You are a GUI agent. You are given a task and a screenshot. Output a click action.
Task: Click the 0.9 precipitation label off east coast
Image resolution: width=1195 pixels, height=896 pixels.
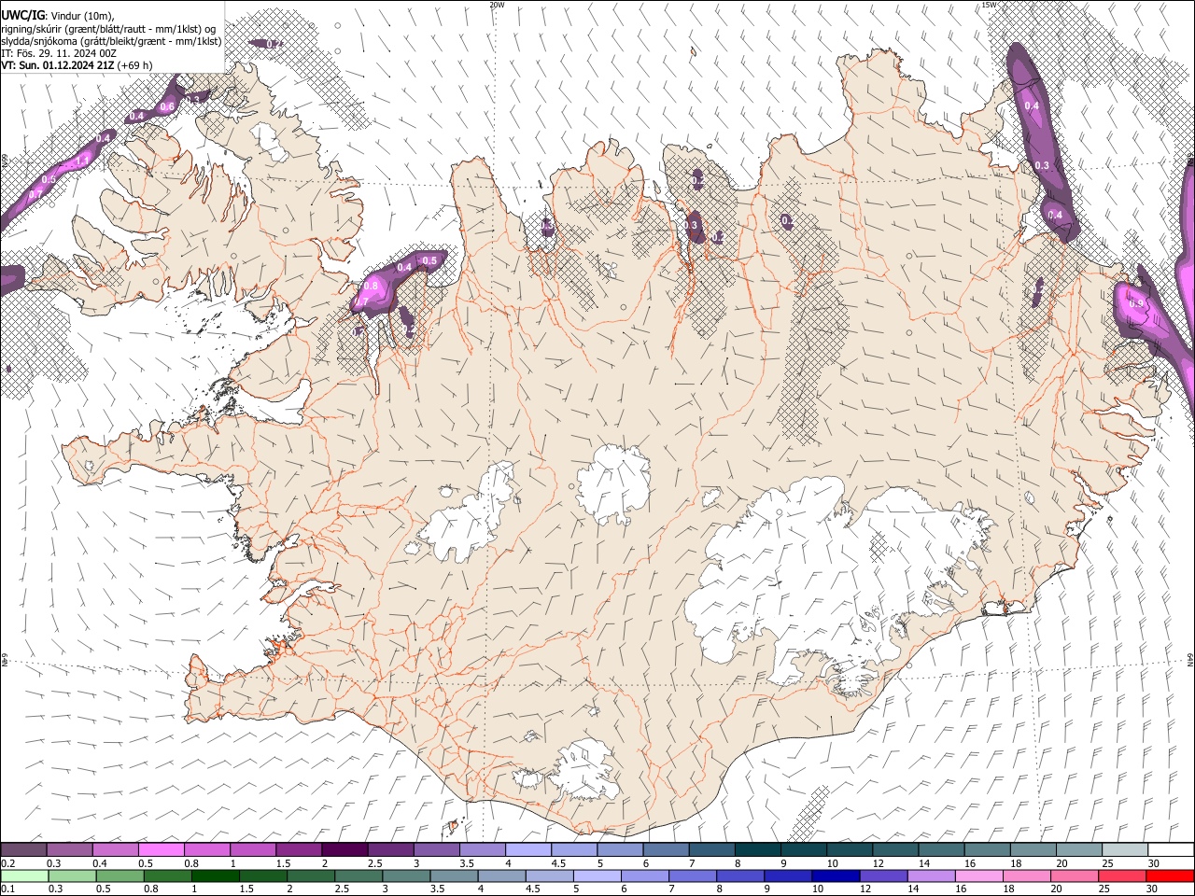1136,303
